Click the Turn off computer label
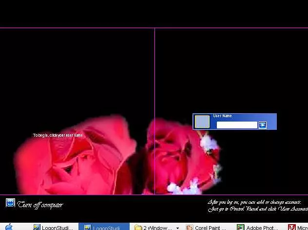This screenshot has width=308, height=230. pos(40,205)
